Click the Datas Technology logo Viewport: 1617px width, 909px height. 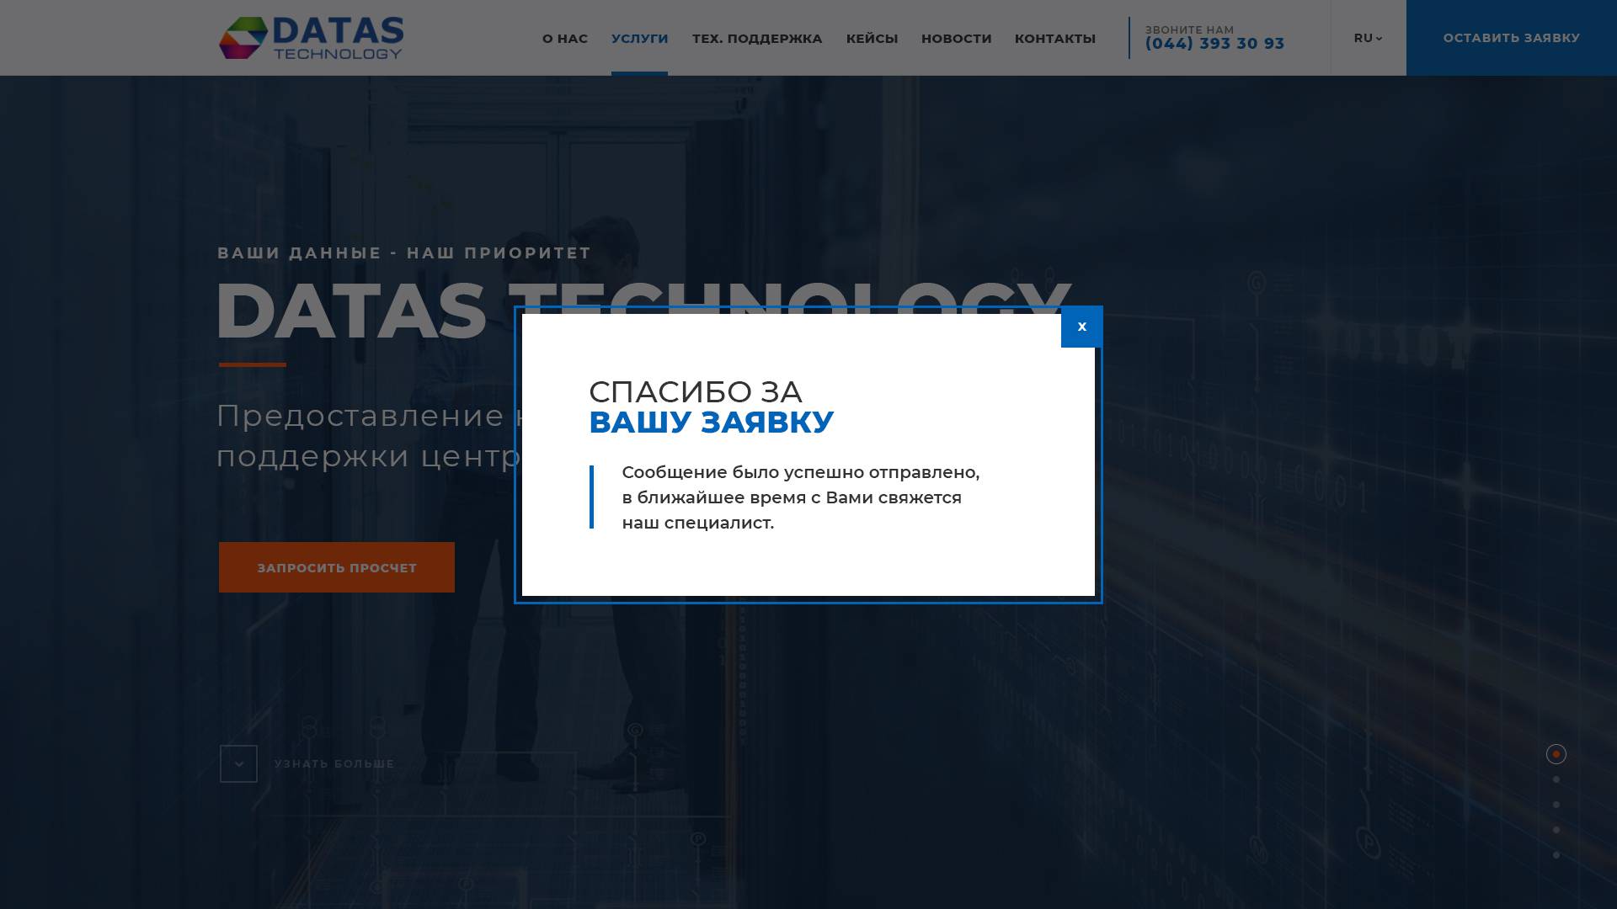[311, 38]
